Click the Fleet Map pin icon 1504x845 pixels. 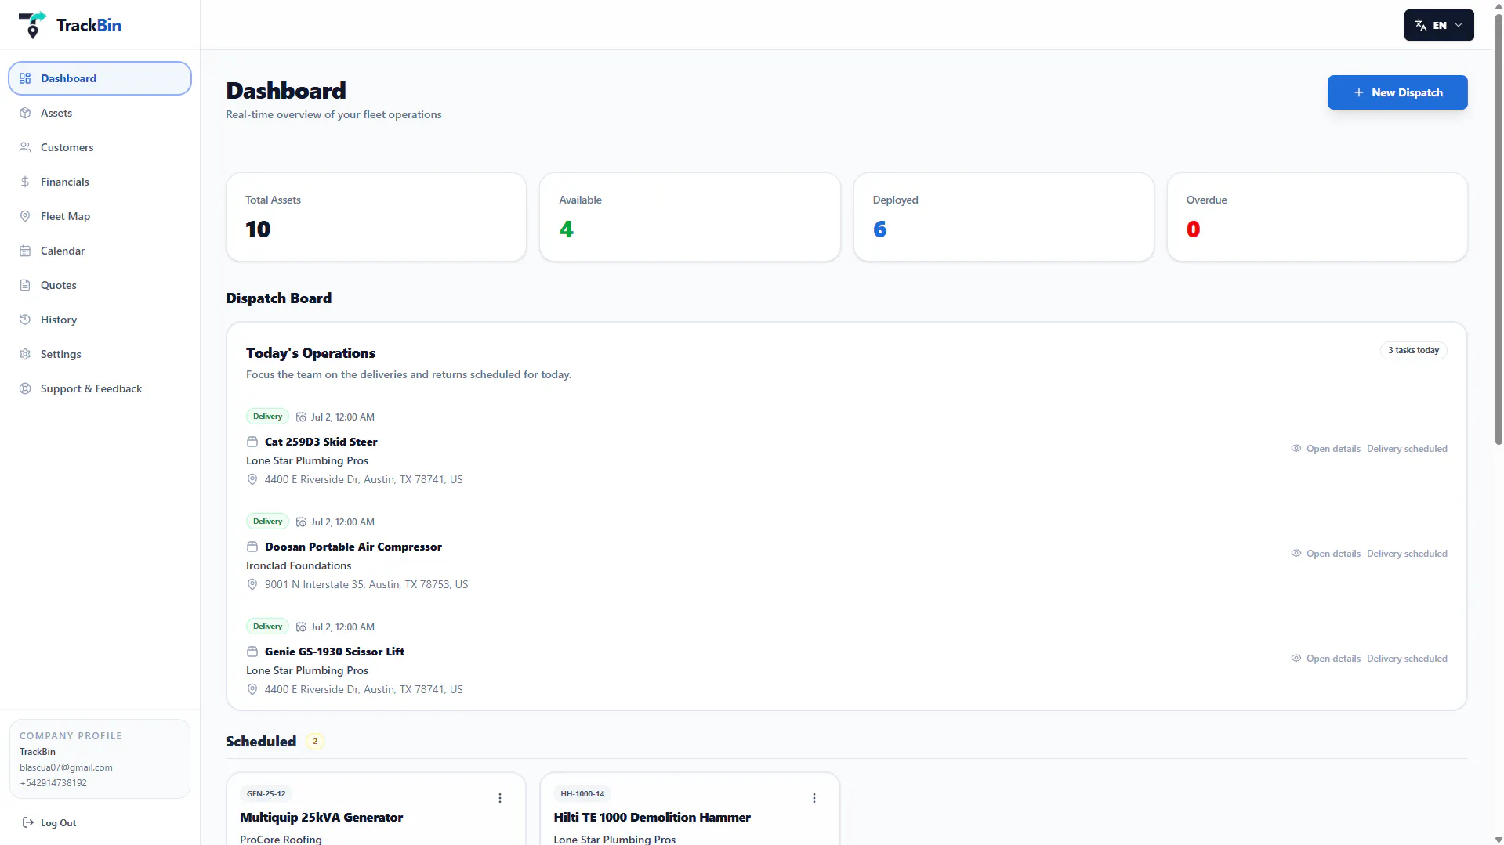(x=25, y=216)
